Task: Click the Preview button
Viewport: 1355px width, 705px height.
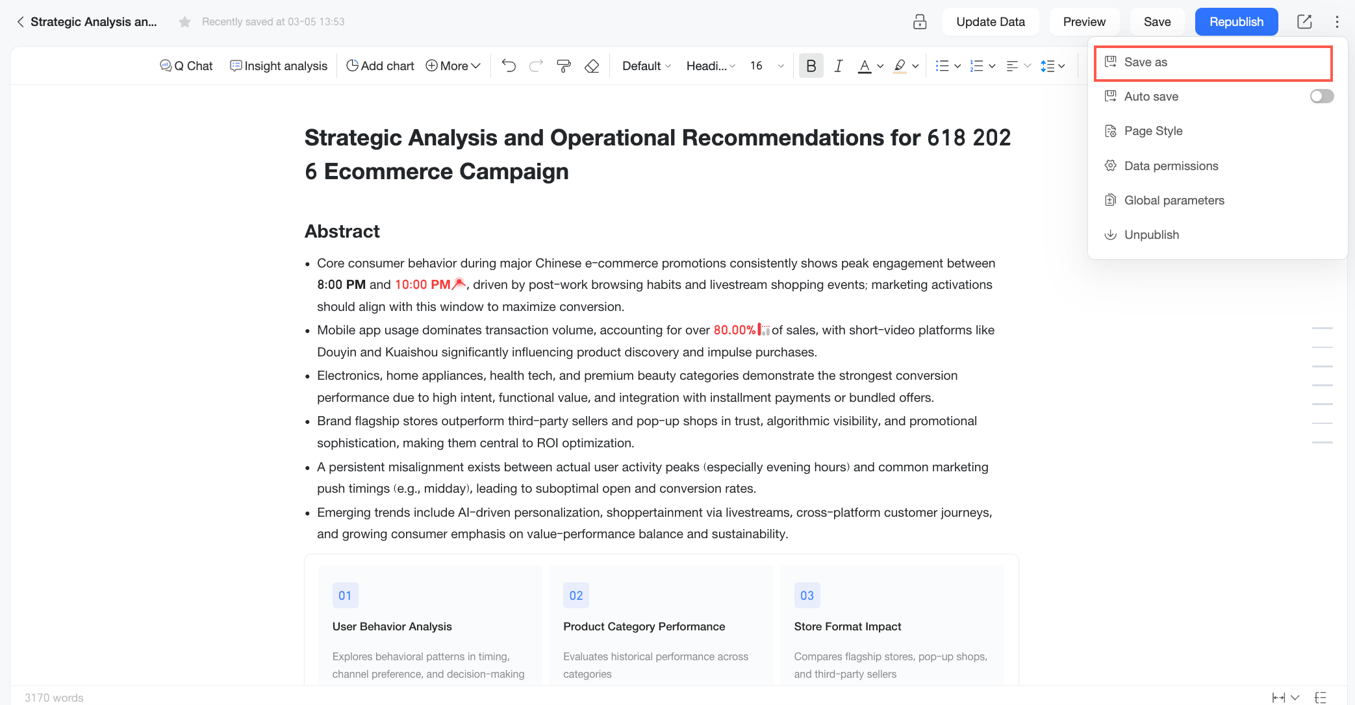Action: [x=1084, y=21]
